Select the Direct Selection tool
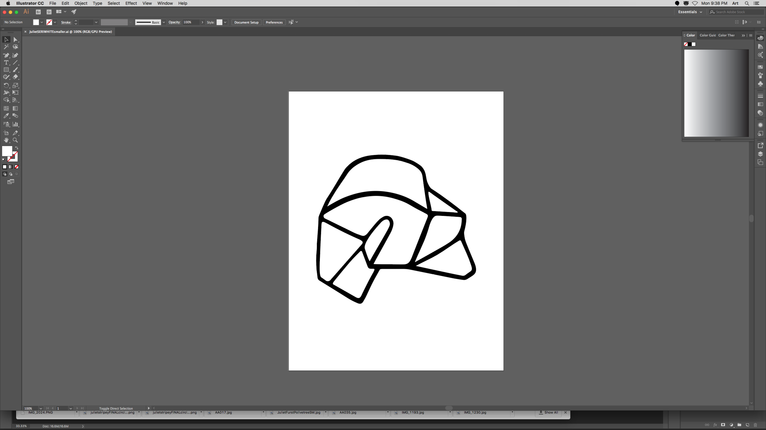This screenshot has height=430, width=766. (x=15, y=40)
